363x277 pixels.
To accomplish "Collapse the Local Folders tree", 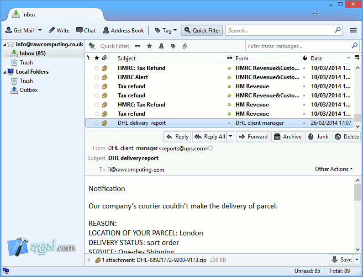I will [5, 72].
